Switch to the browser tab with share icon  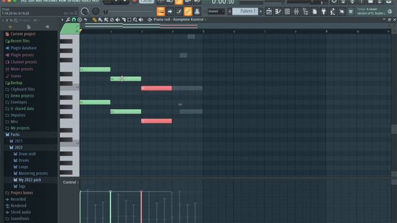click(47, 27)
